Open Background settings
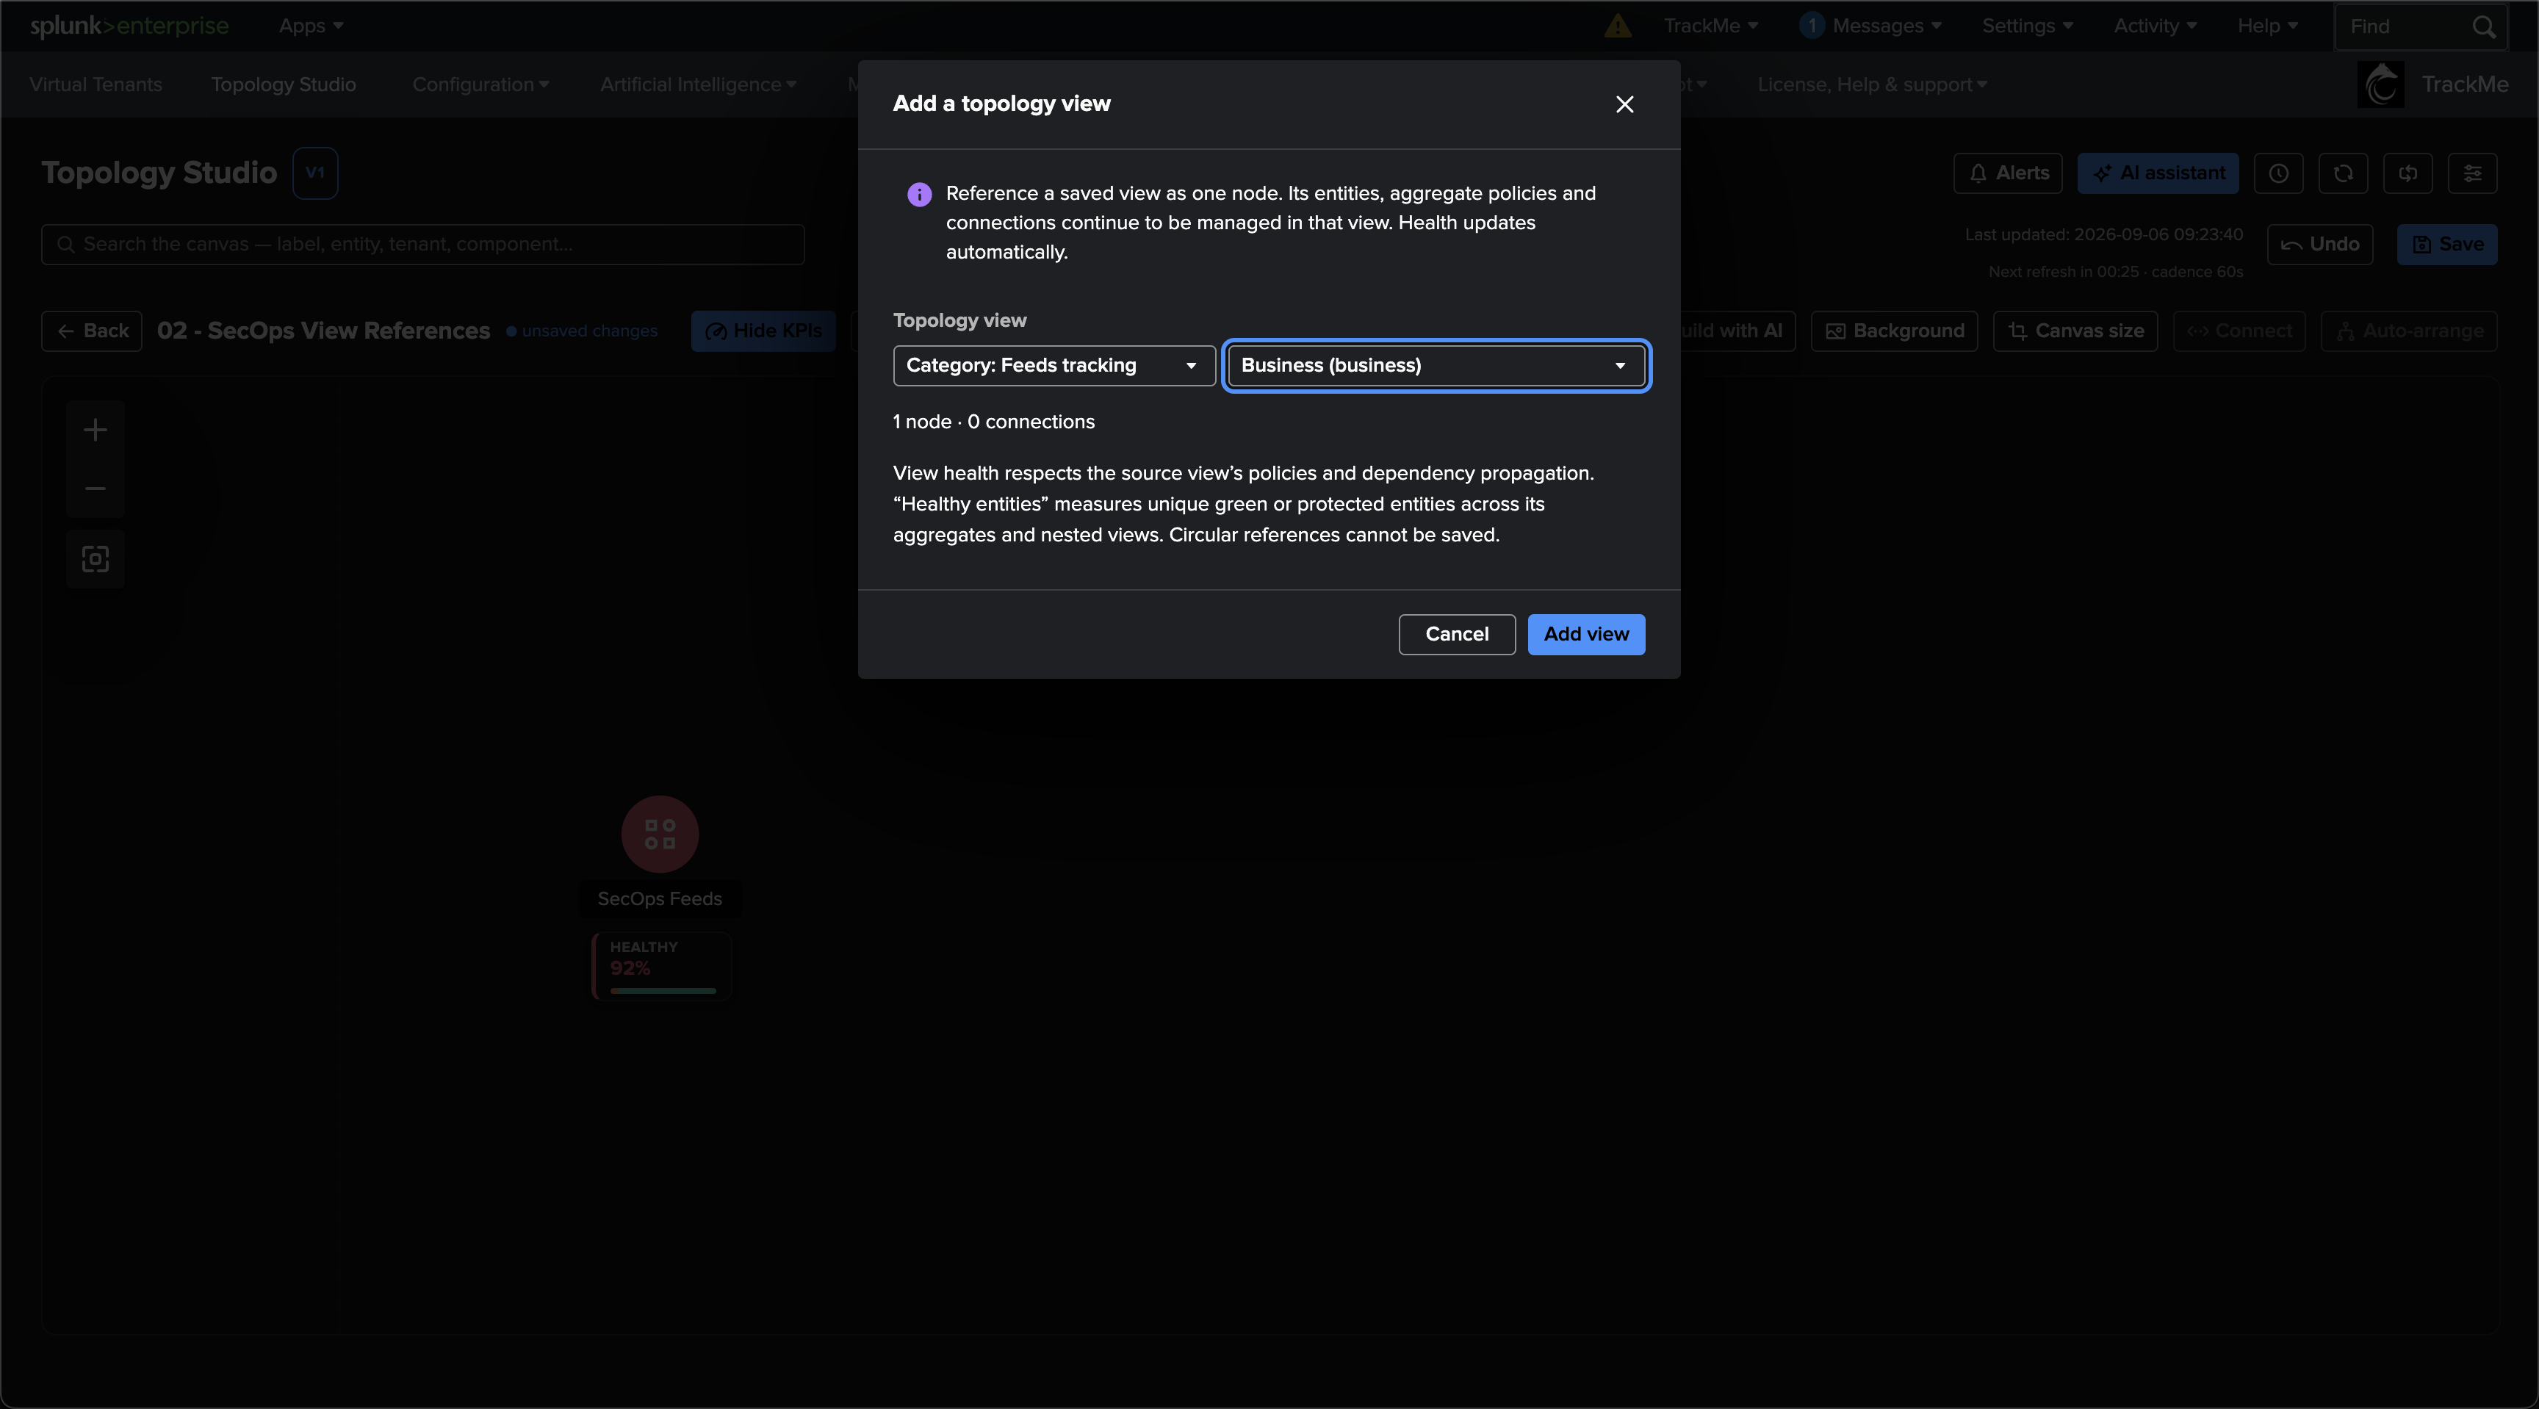Viewport: 2539px width, 1409px height. (1895, 331)
